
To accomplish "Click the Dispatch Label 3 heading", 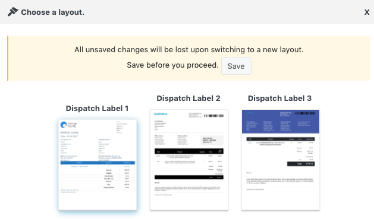I will coord(280,99).
